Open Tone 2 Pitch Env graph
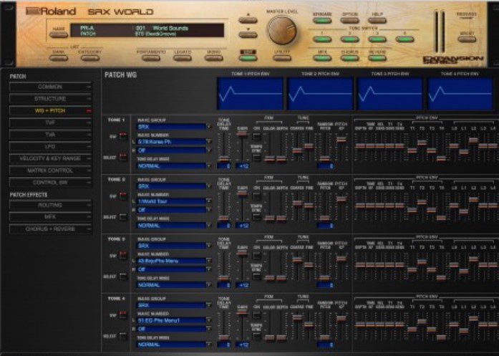 (320, 94)
